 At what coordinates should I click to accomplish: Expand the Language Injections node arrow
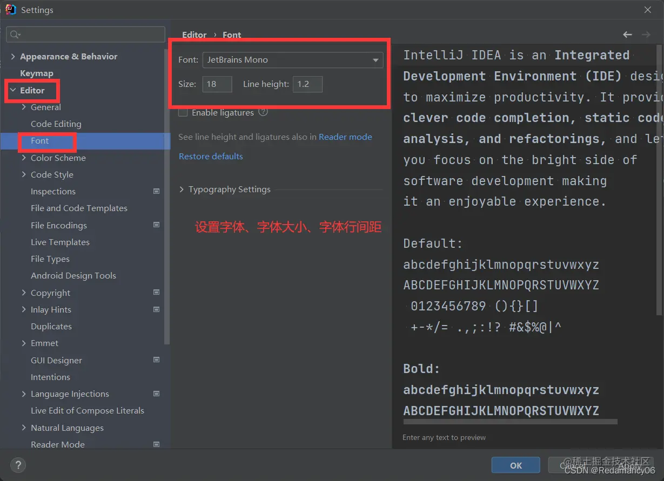[24, 394]
